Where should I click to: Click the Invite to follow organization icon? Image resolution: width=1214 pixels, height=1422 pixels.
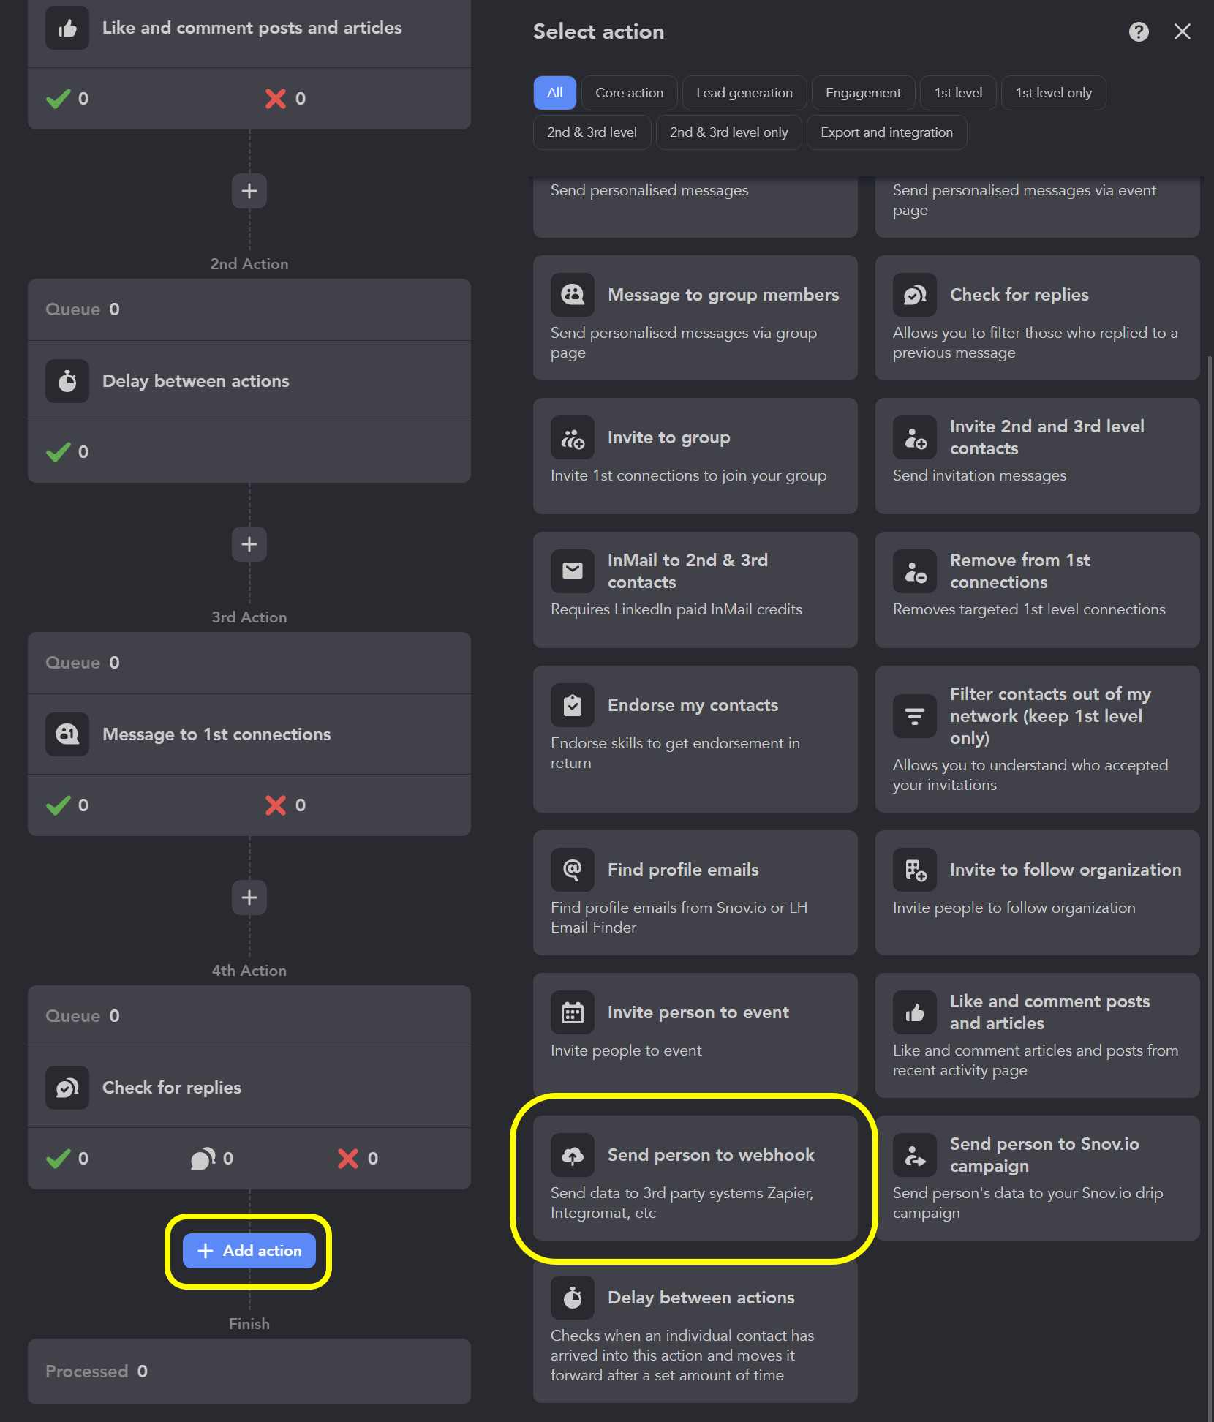[x=914, y=870]
